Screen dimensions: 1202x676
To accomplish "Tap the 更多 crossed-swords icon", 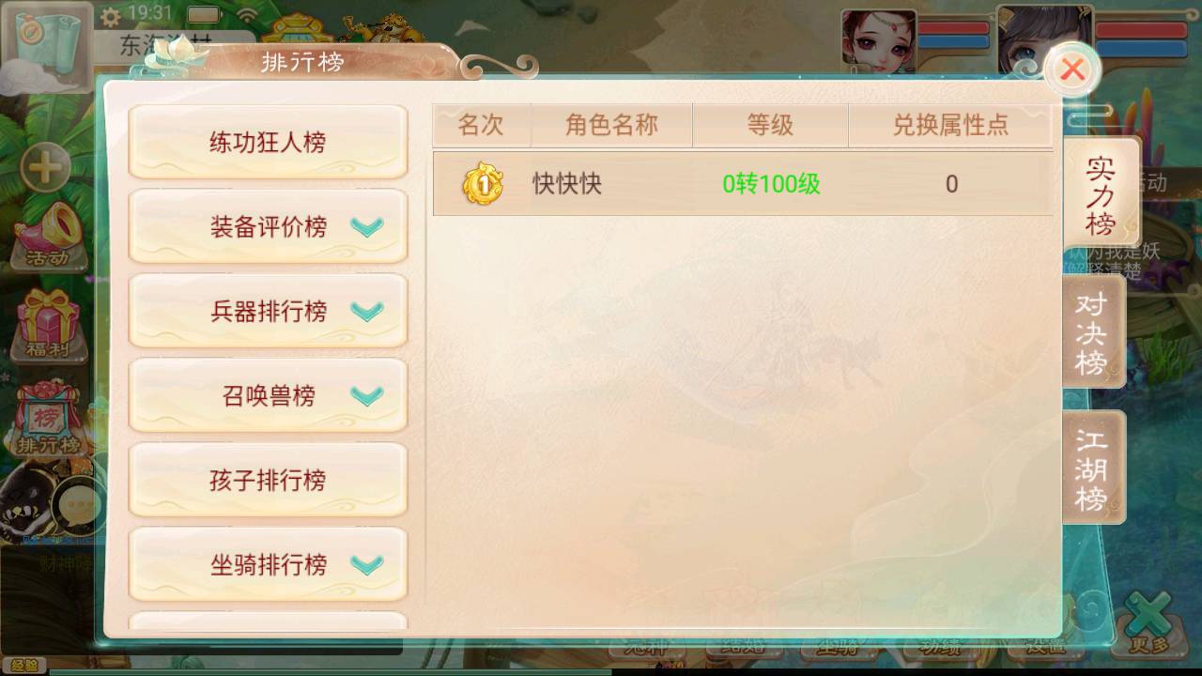I will click(x=1149, y=623).
